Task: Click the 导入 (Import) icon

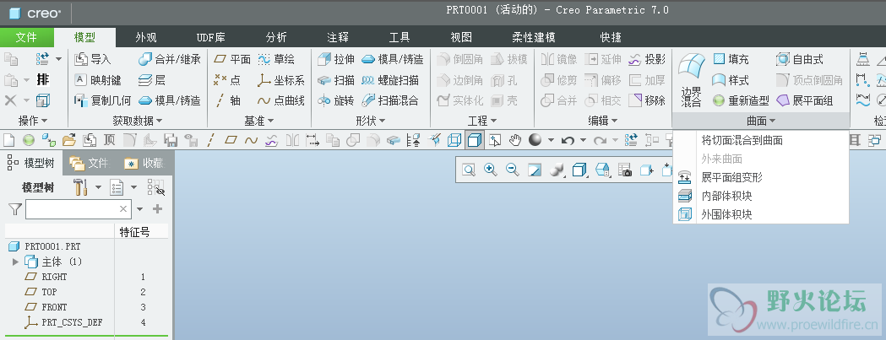Action: pyautogui.click(x=93, y=59)
